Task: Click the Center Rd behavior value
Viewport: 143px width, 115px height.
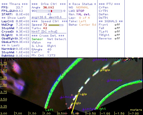Action: click(x=88, y=25)
